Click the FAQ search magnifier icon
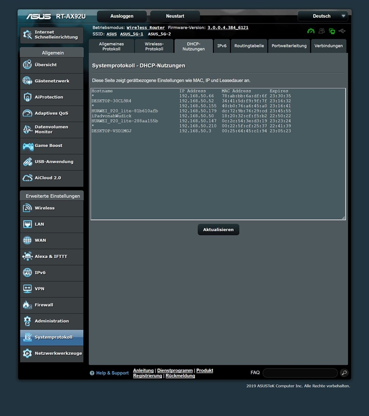 344,373
